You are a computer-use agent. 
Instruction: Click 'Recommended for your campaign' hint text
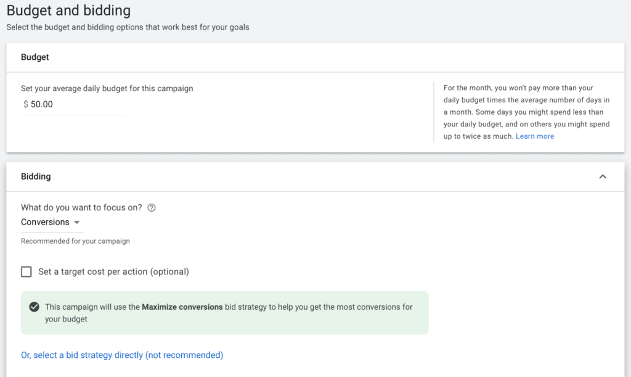pos(75,241)
